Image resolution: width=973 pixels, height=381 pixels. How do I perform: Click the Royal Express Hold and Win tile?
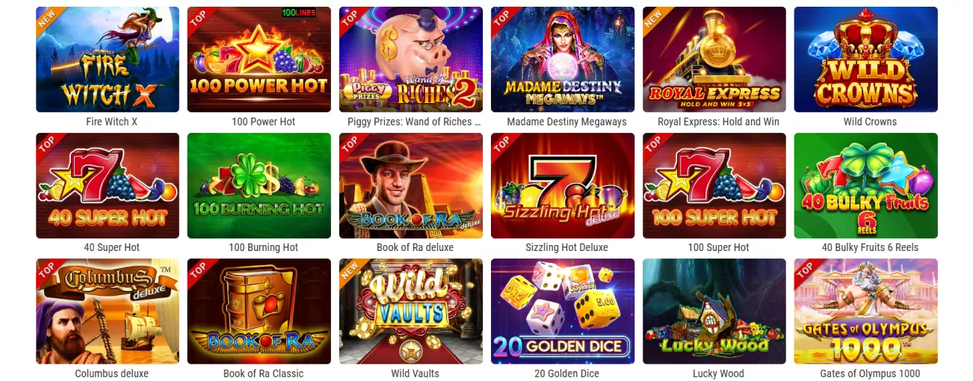714,60
